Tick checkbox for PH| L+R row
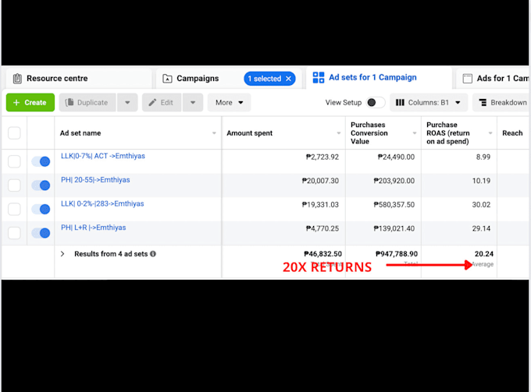This screenshot has height=392, width=531. pos(14,233)
